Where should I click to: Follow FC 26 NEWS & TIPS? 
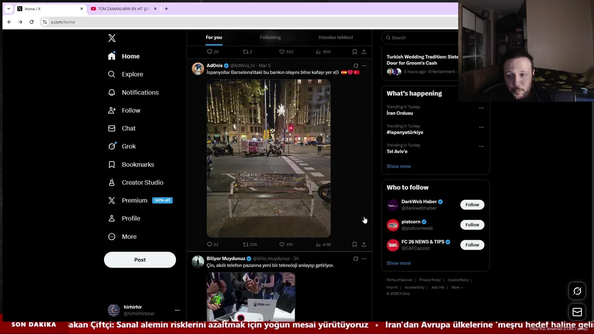pos(472,245)
